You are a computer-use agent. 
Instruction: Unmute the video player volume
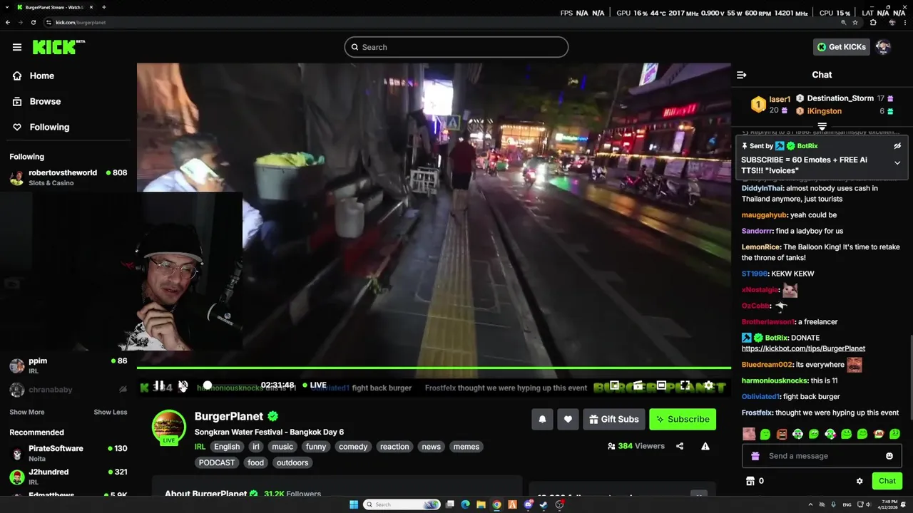coord(183,385)
